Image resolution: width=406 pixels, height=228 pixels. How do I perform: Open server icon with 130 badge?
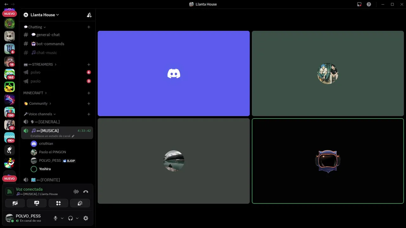coord(10,112)
